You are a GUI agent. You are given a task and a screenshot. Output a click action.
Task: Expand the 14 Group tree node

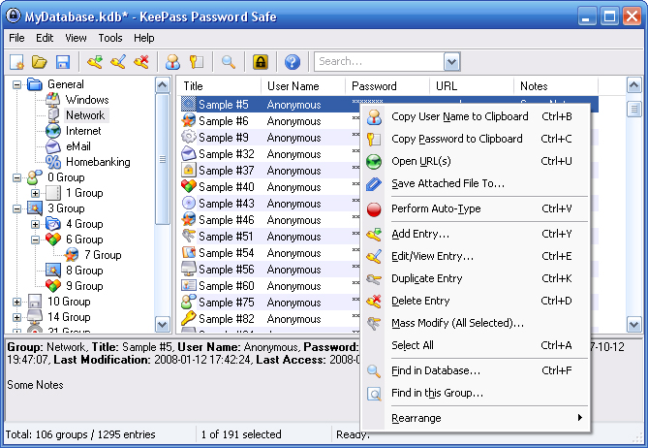click(x=16, y=317)
